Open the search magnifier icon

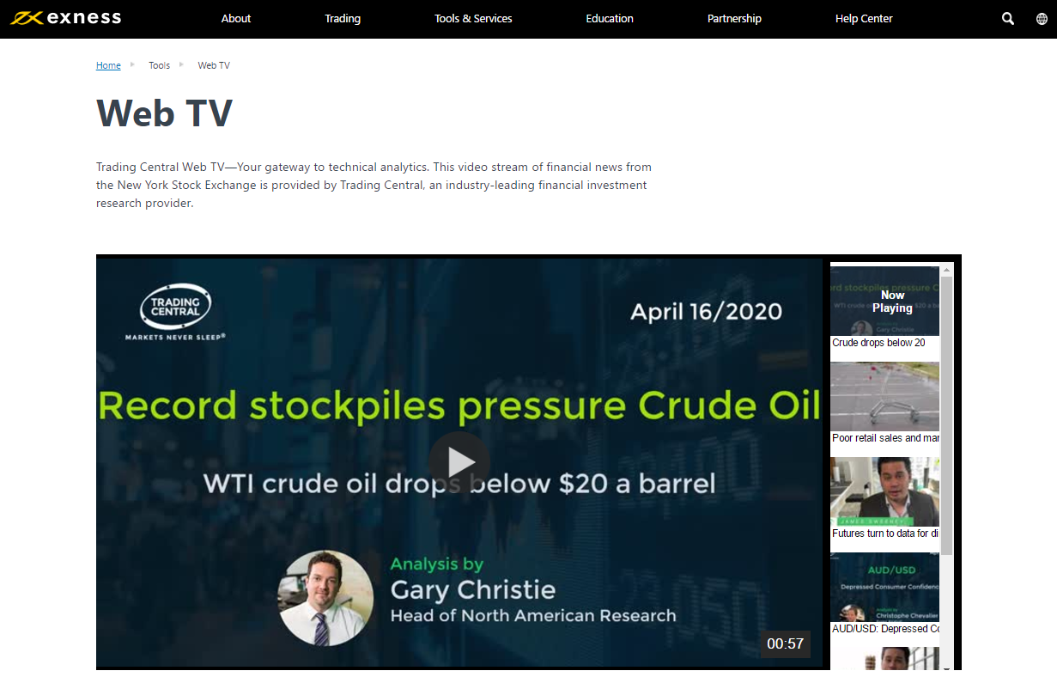[x=1008, y=19]
